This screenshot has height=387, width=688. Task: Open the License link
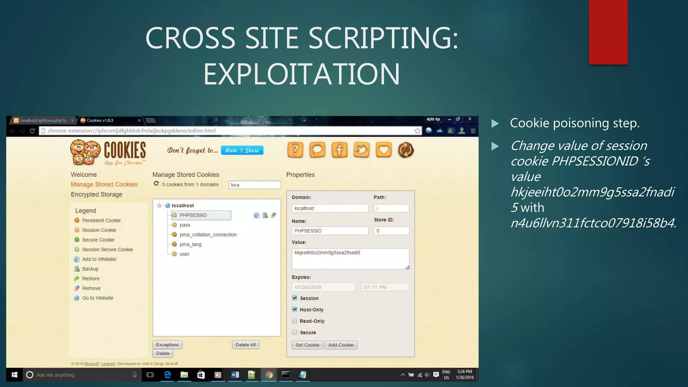108,364
